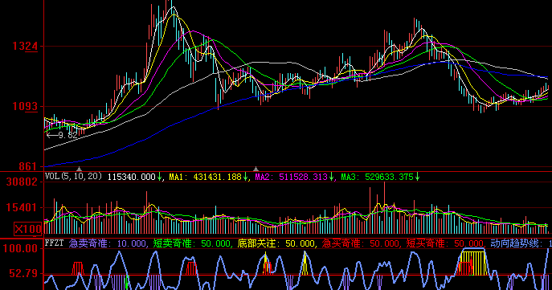Click the green down arrow after MA2 value
The image size is (552, 290).
pos(331,177)
